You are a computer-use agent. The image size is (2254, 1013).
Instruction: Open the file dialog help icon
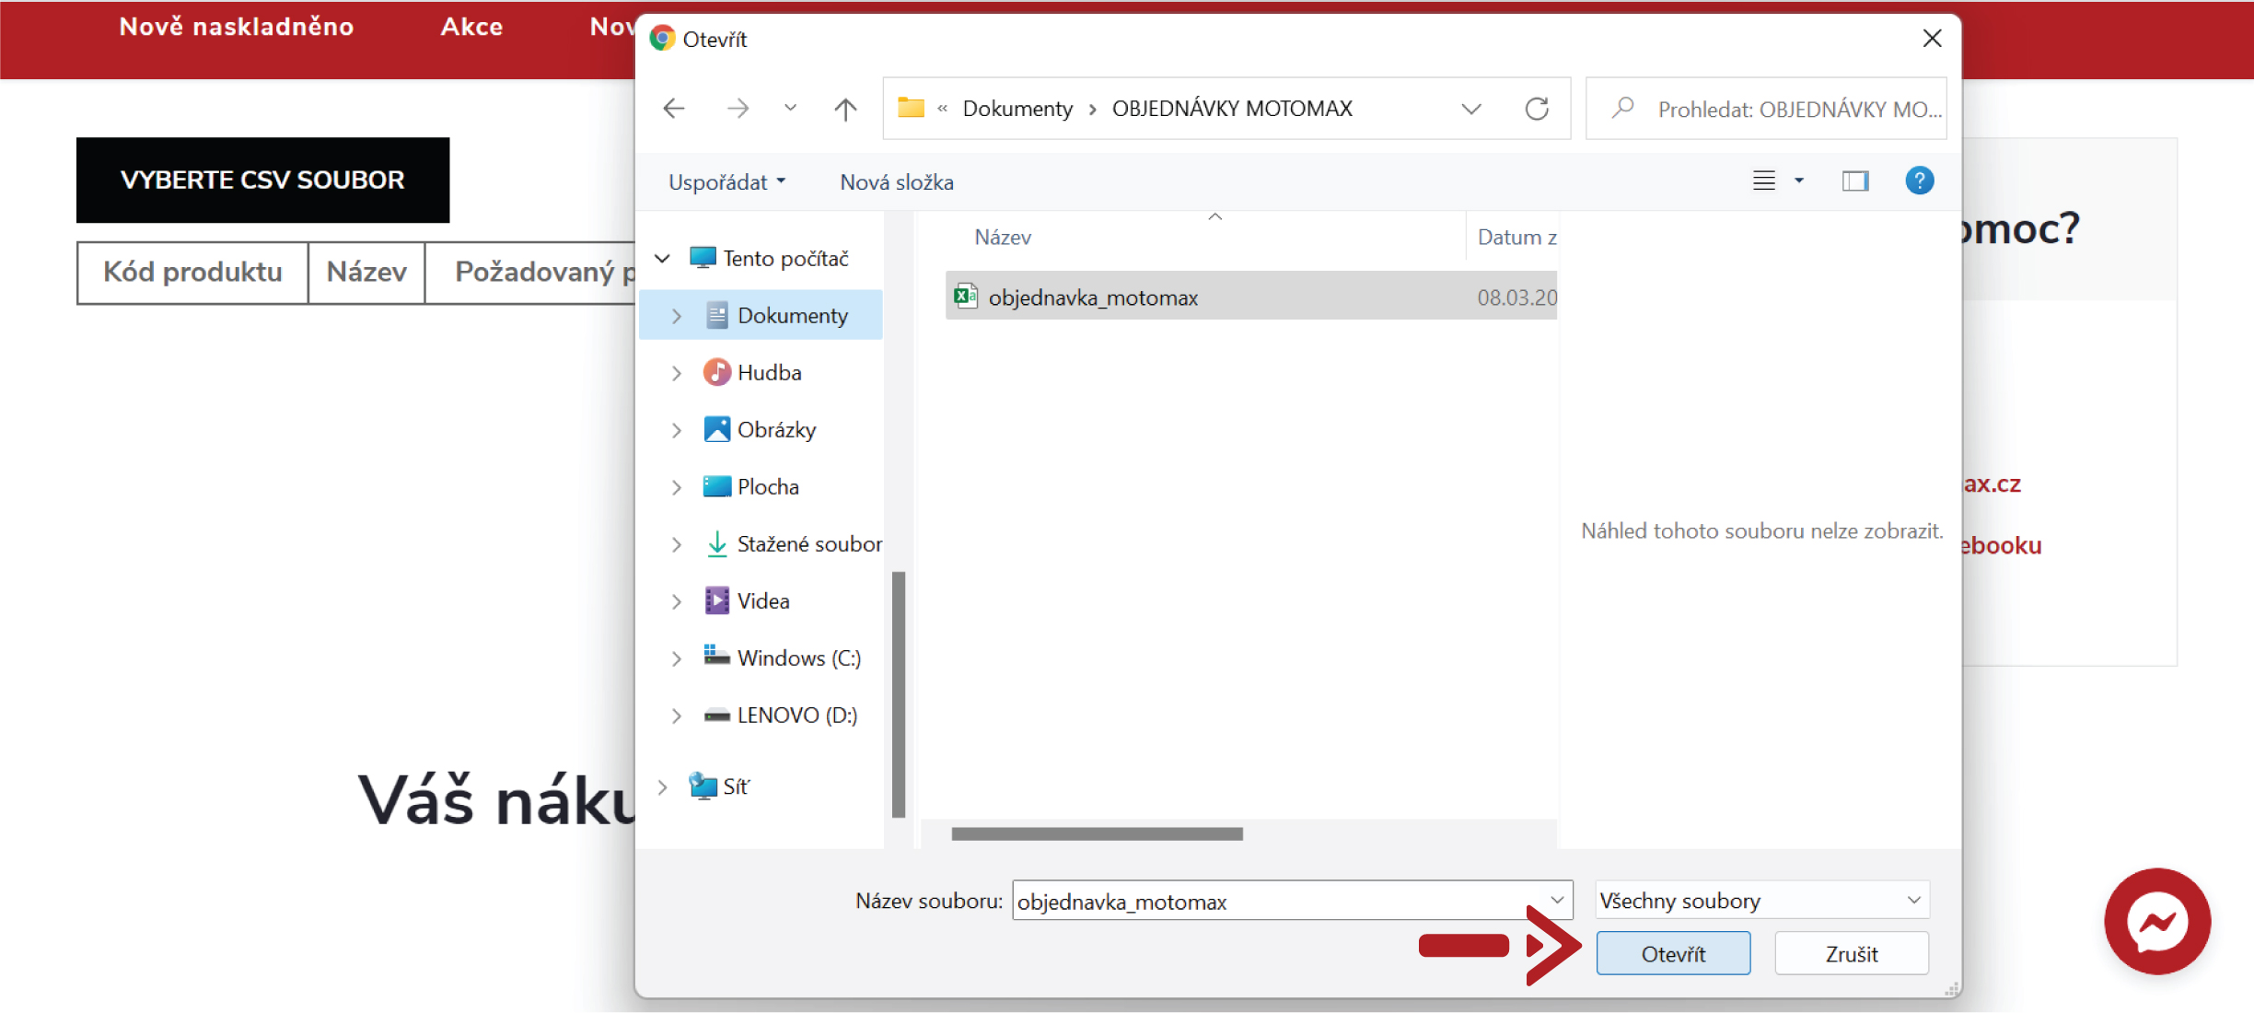[1919, 180]
